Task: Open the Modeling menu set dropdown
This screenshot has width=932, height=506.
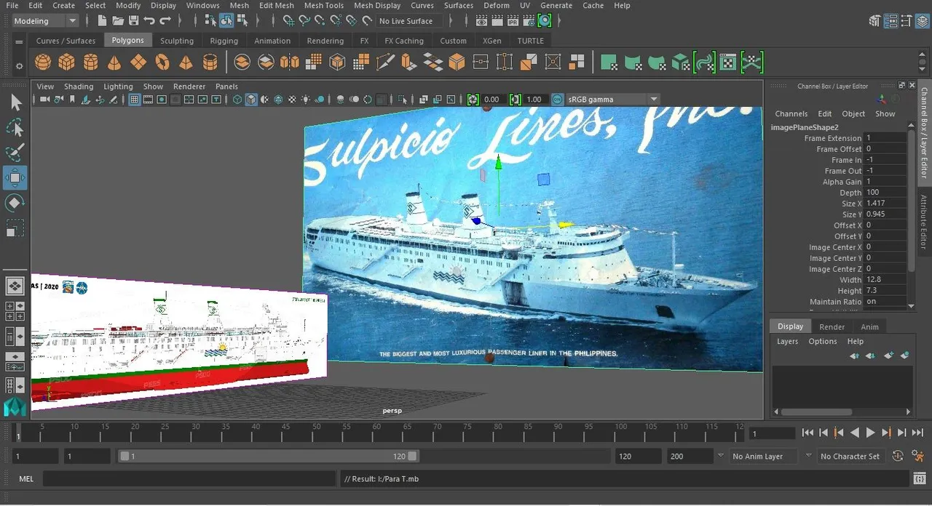Action: coord(45,21)
